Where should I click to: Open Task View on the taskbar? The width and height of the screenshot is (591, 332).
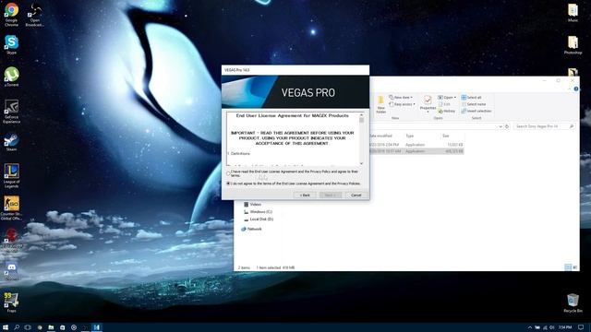click(x=28, y=327)
